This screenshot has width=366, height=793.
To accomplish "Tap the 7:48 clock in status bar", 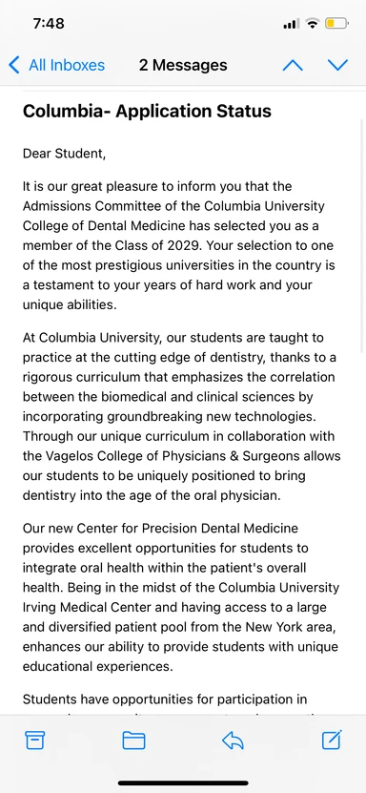I will 49,23.
